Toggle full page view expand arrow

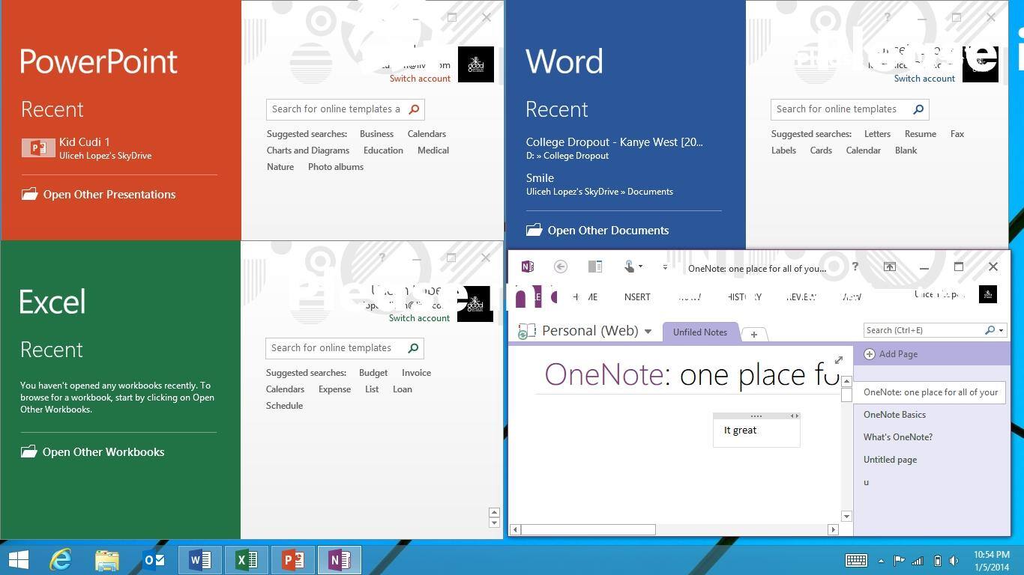pyautogui.click(x=839, y=360)
